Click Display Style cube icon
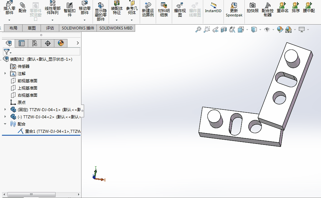The height and width of the screenshot is (198, 321). pyautogui.click(x=254, y=30)
